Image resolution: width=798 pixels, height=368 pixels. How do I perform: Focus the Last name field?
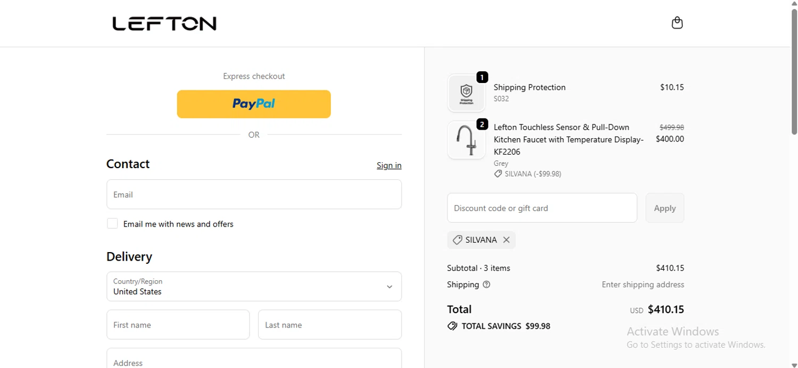330,325
